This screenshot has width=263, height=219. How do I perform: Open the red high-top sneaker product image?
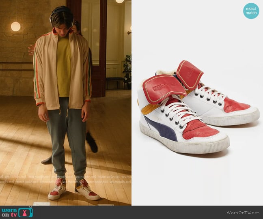[x=197, y=103]
